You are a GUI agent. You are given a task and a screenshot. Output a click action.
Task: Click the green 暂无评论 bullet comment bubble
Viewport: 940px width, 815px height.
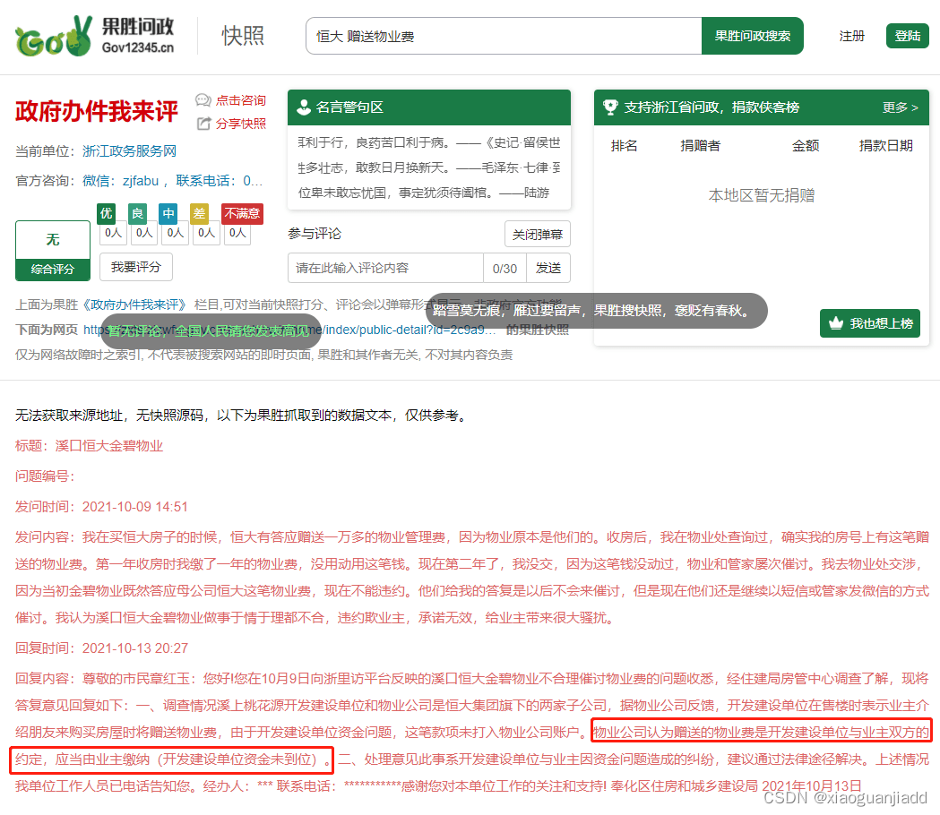click(x=211, y=330)
